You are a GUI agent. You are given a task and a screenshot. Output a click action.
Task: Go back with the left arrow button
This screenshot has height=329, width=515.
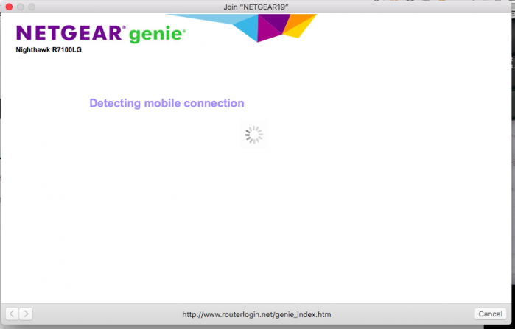point(12,314)
